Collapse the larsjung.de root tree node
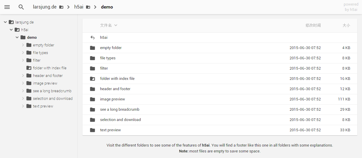362x158 pixels. tap(5, 22)
